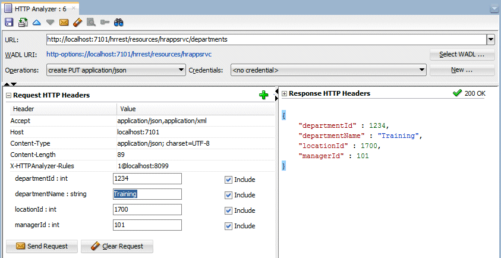Select the HTTP Analyzer : 6 tab
The width and height of the screenshot is (501, 258).
tap(40, 9)
